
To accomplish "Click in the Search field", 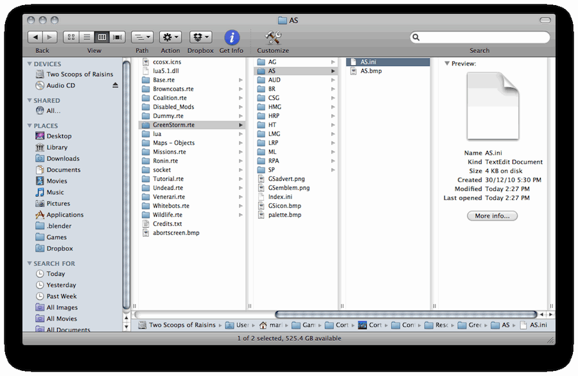I will pos(482,38).
